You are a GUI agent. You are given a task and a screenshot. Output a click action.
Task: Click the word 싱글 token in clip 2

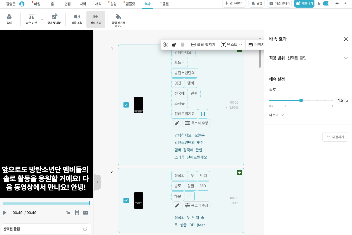tap(191, 186)
